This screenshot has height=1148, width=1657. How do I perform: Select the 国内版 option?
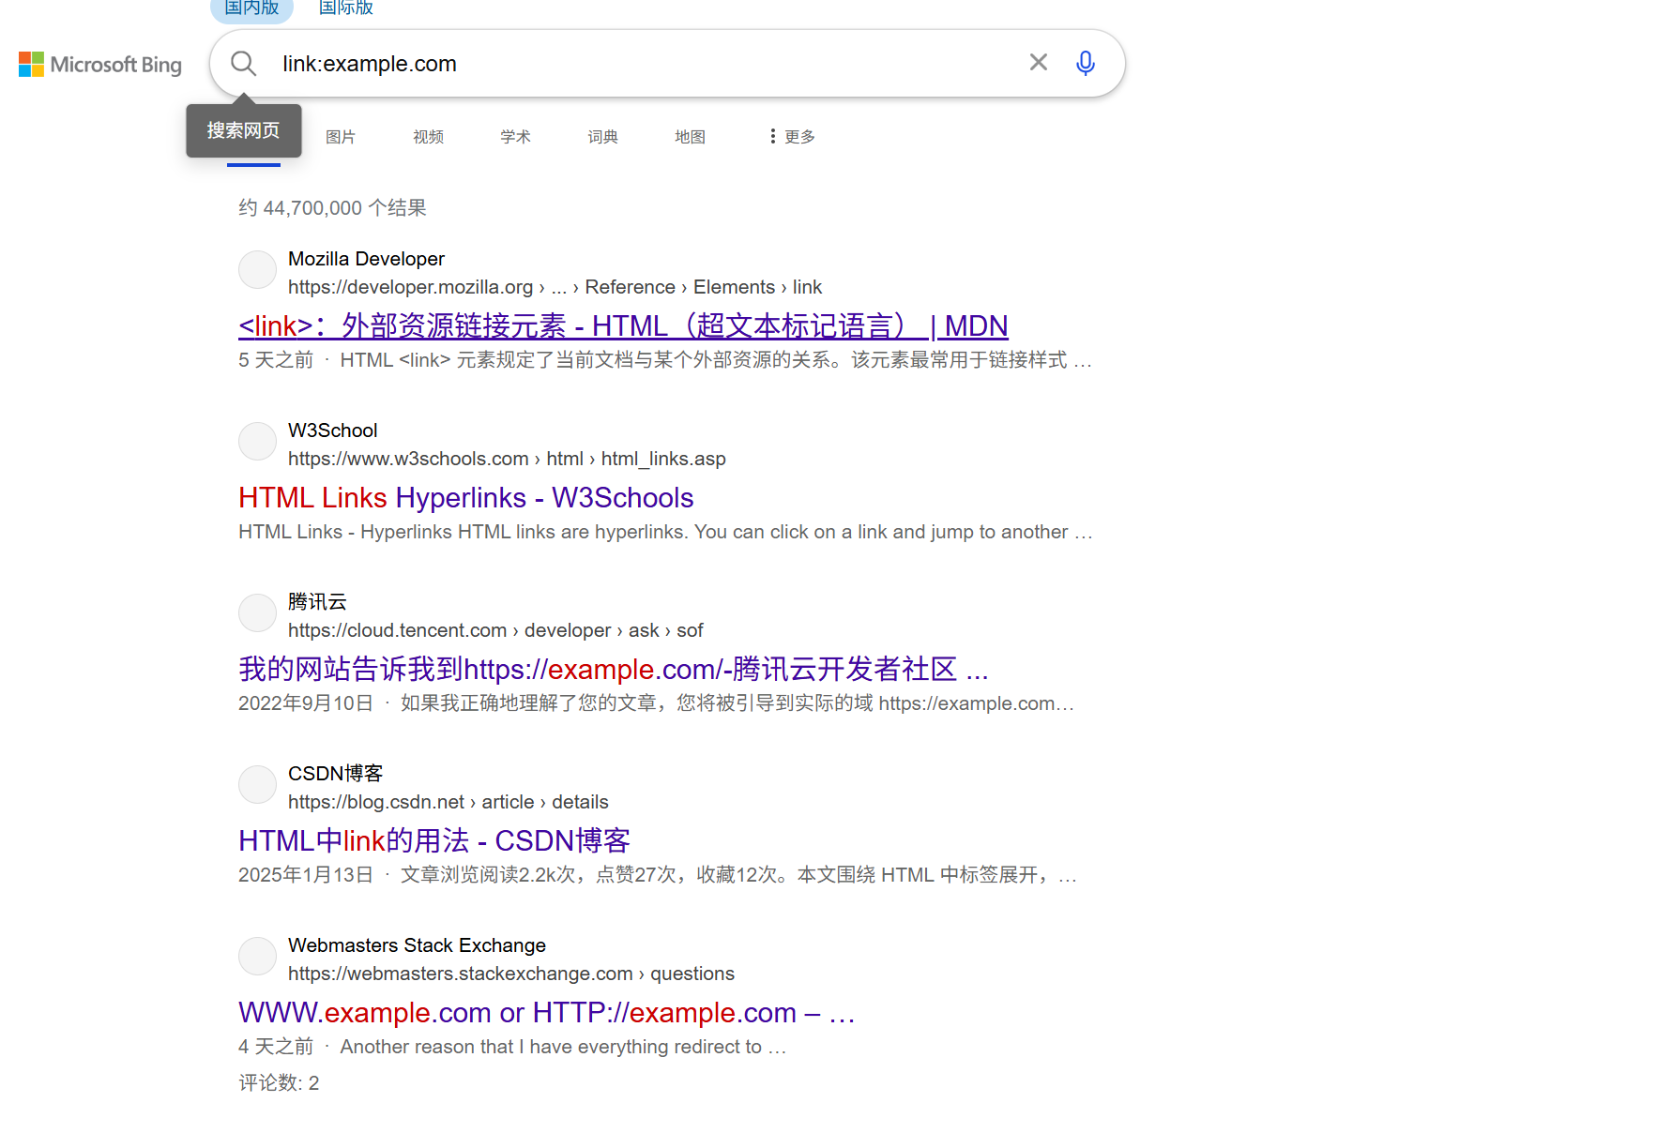[251, 8]
